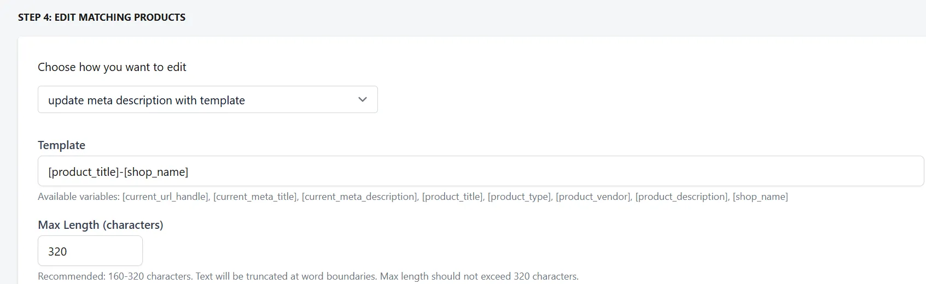Click the value 320 in Max Length box
Image resolution: width=926 pixels, height=284 pixels.
57,251
